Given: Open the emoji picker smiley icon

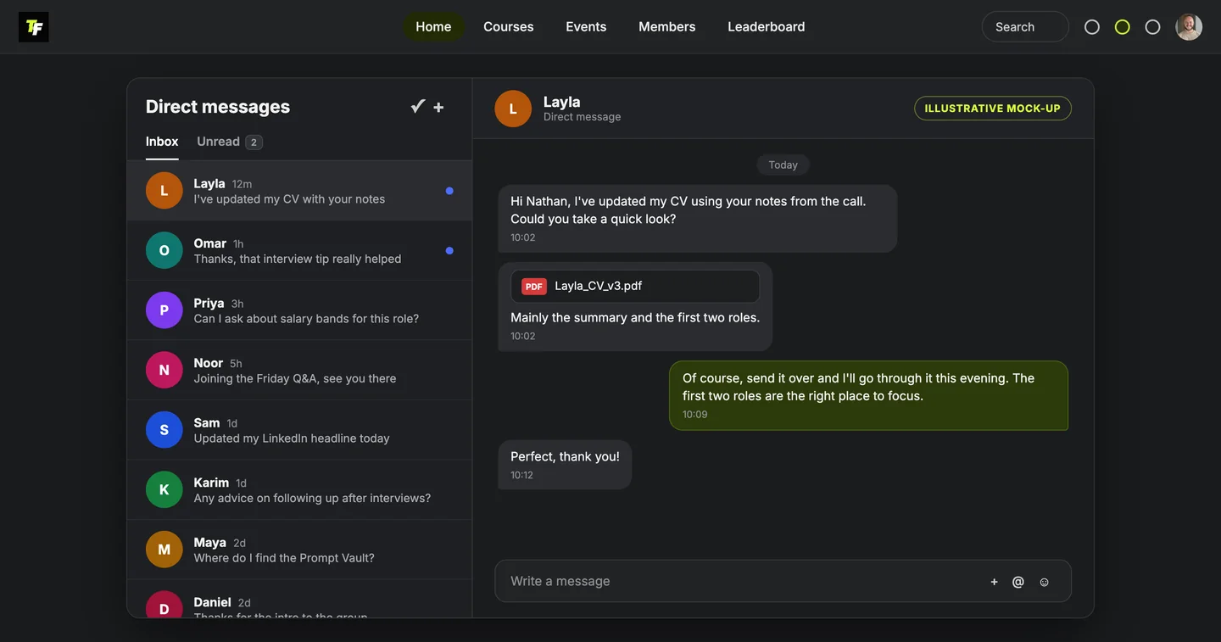Looking at the screenshot, I should [x=1045, y=582].
